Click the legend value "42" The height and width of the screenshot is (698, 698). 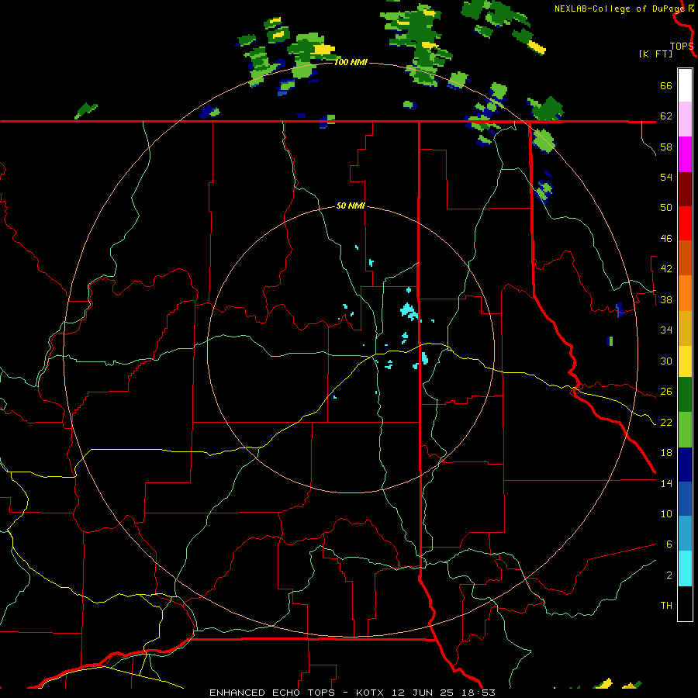(666, 269)
